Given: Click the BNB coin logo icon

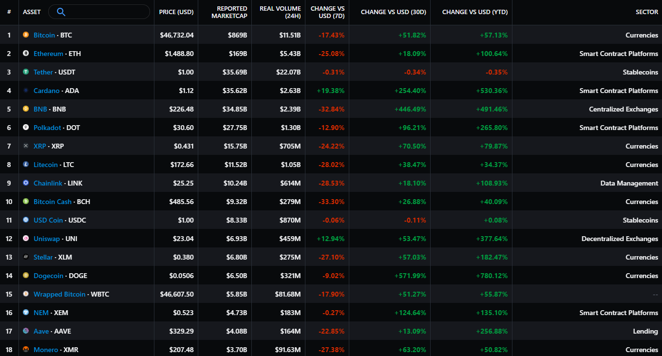Looking at the screenshot, I should tap(26, 109).
